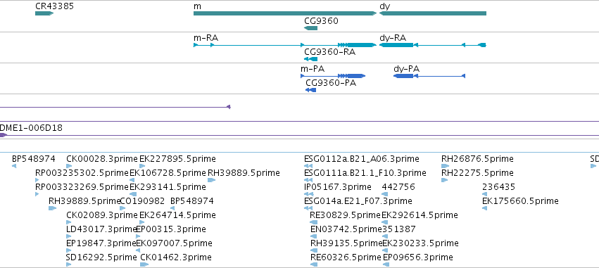Open ESG014a.E21_F07.3prime EST label
This screenshot has height=268, width=599.
point(358,200)
